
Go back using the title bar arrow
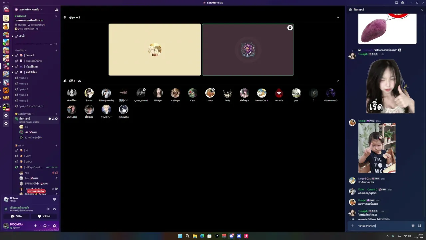tap(3, 3)
